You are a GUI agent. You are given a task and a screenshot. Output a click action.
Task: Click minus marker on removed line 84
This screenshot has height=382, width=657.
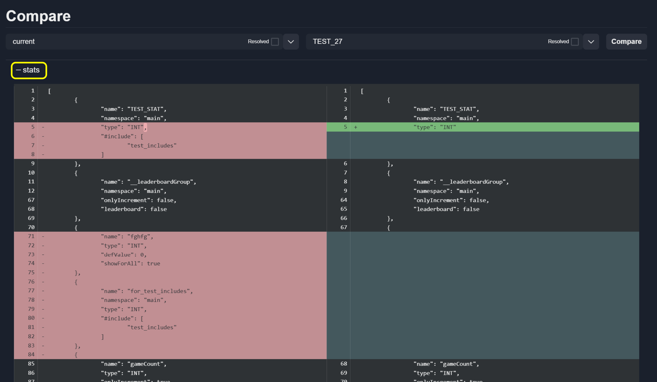43,355
